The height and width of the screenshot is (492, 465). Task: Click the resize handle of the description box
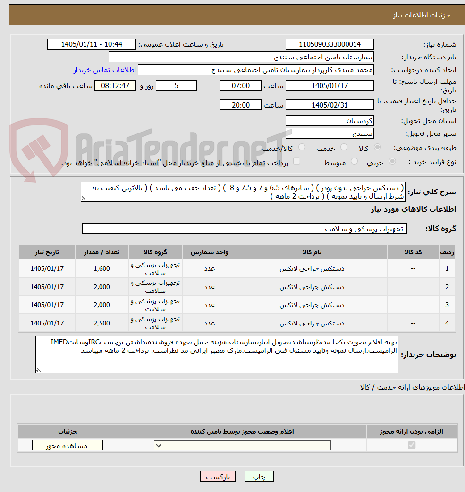pyautogui.click(x=84, y=199)
